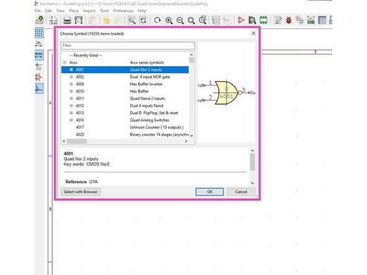367x275 pixels.
Task: Select the 4017 Johnson Counter row
Action: tap(125, 127)
